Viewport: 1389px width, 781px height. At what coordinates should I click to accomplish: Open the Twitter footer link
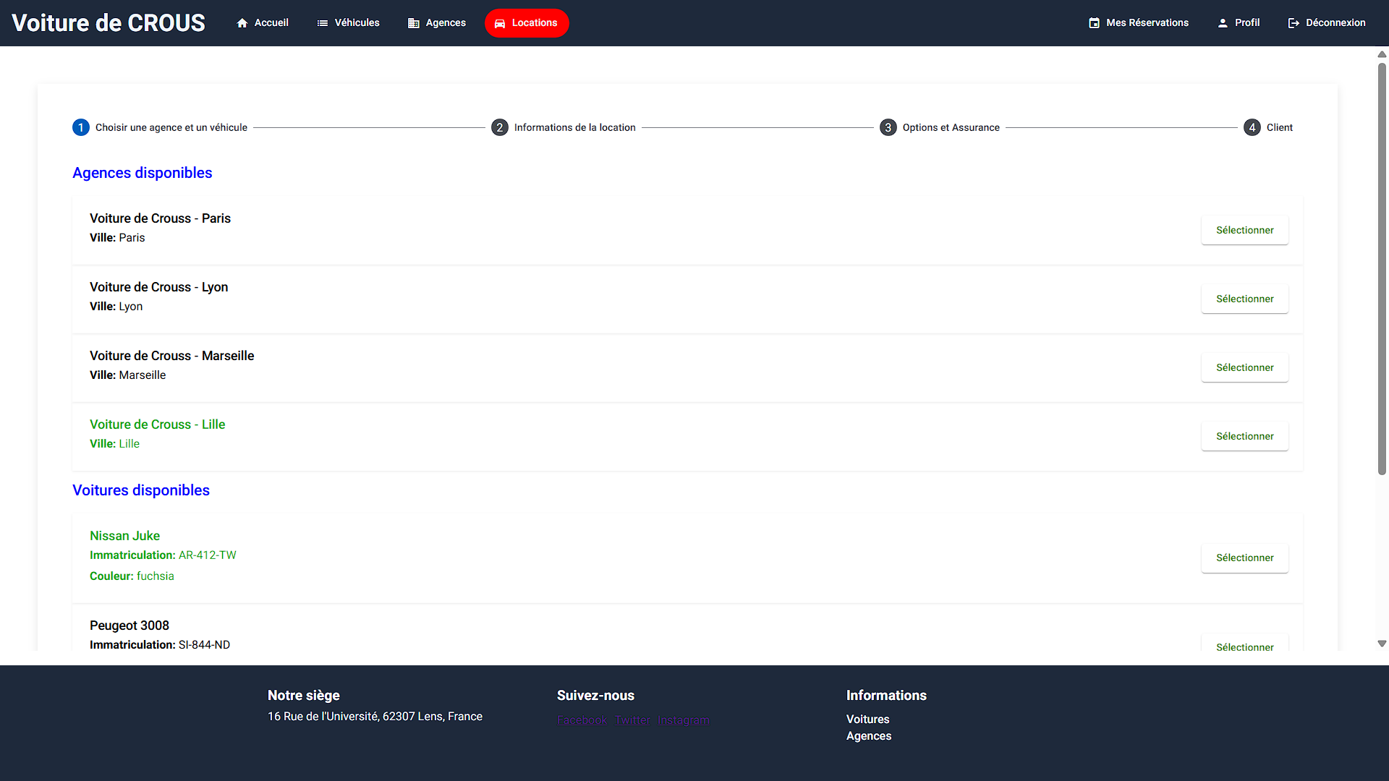pyautogui.click(x=632, y=720)
